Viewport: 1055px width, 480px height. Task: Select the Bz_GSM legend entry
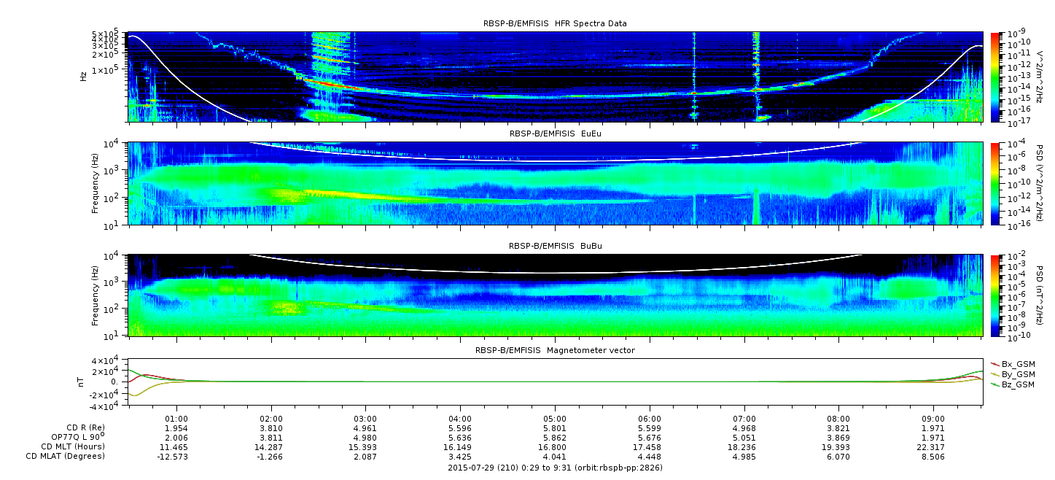coord(1018,384)
